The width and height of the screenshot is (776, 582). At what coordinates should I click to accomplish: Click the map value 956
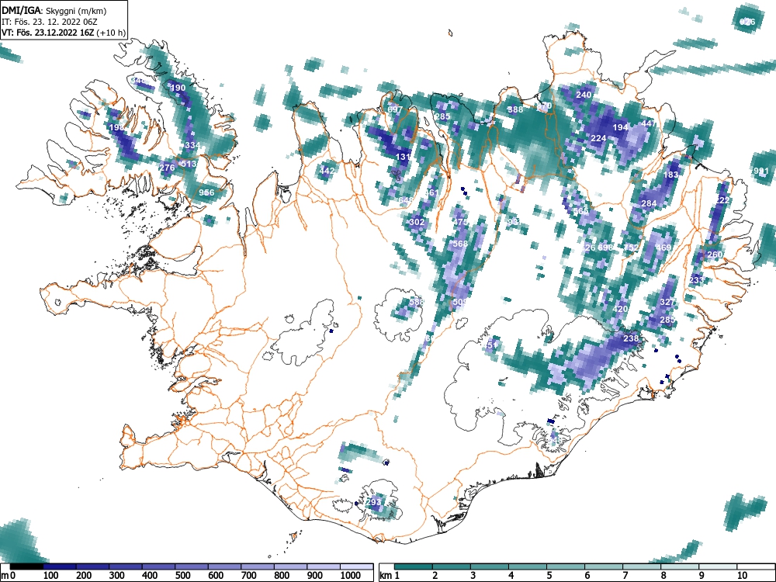[x=206, y=193]
